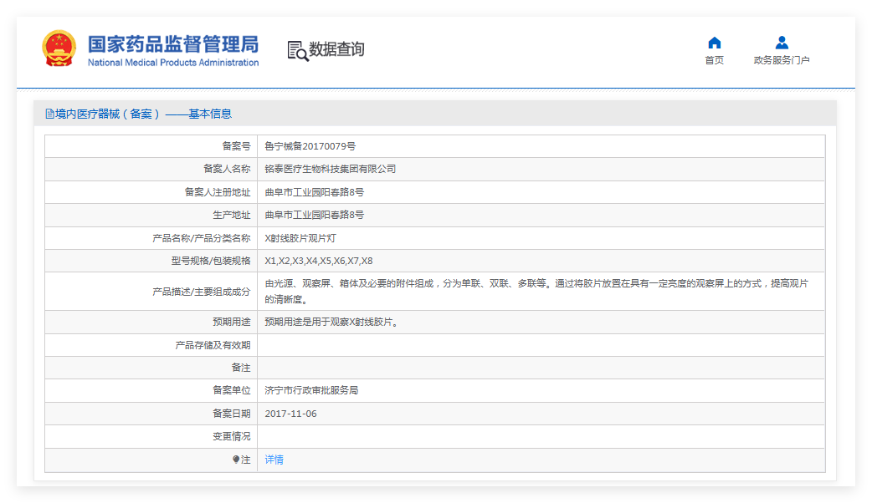Click the 生产地址 label
The width and height of the screenshot is (872, 503).
pyautogui.click(x=231, y=215)
